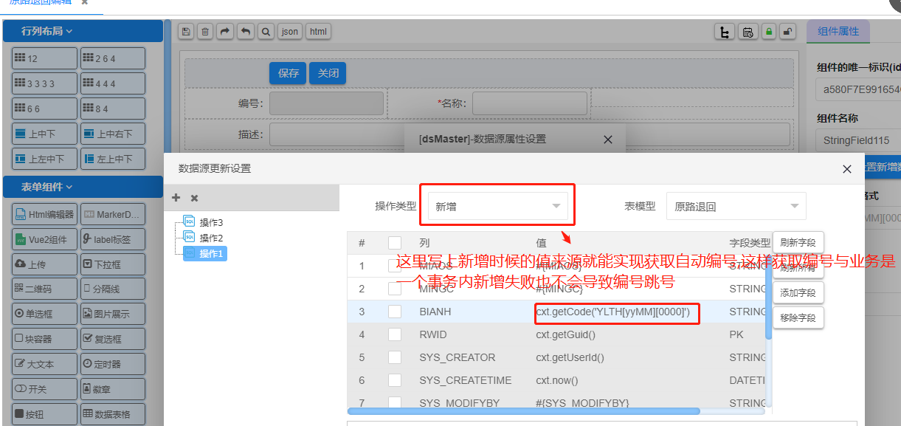The width and height of the screenshot is (901, 426).
Task: Click the green locked padlock icon
Action: point(769,32)
